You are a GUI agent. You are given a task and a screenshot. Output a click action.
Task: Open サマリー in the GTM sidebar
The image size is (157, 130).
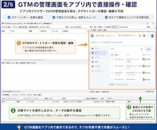[x=96, y=48]
